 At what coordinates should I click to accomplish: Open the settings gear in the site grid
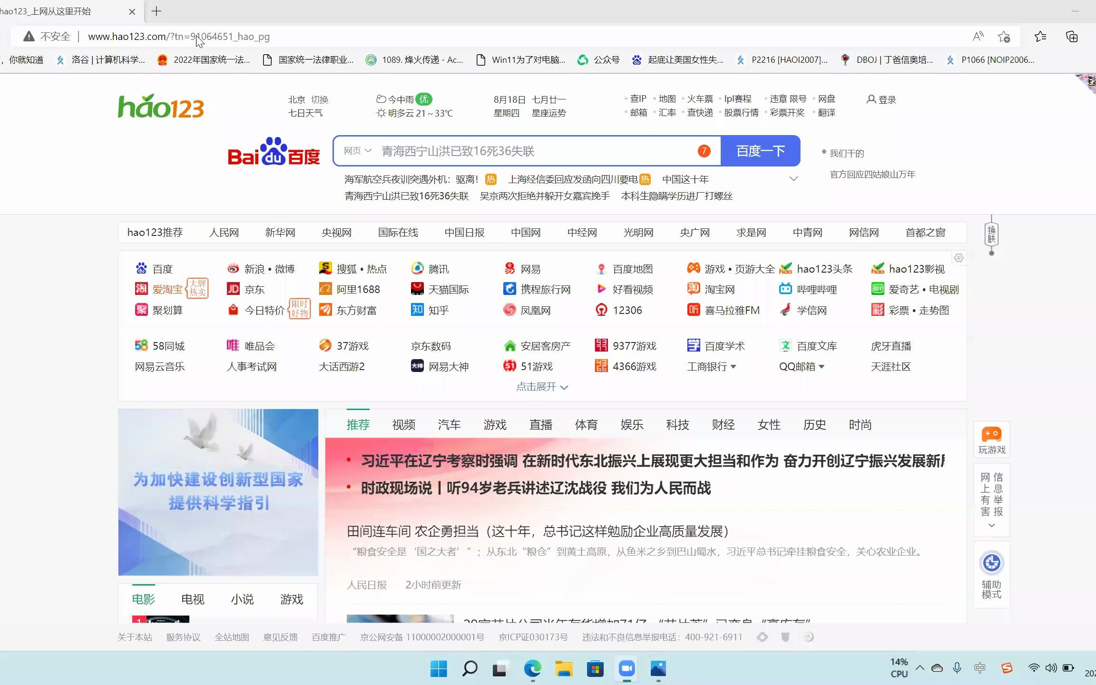click(959, 258)
